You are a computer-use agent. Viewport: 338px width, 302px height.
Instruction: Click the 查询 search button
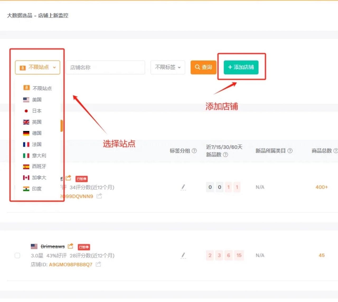(203, 67)
